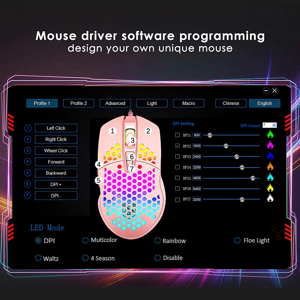The image size is (300, 300).
Task: Click the circled 7 icon next to DPI -
Action: pos(28,195)
